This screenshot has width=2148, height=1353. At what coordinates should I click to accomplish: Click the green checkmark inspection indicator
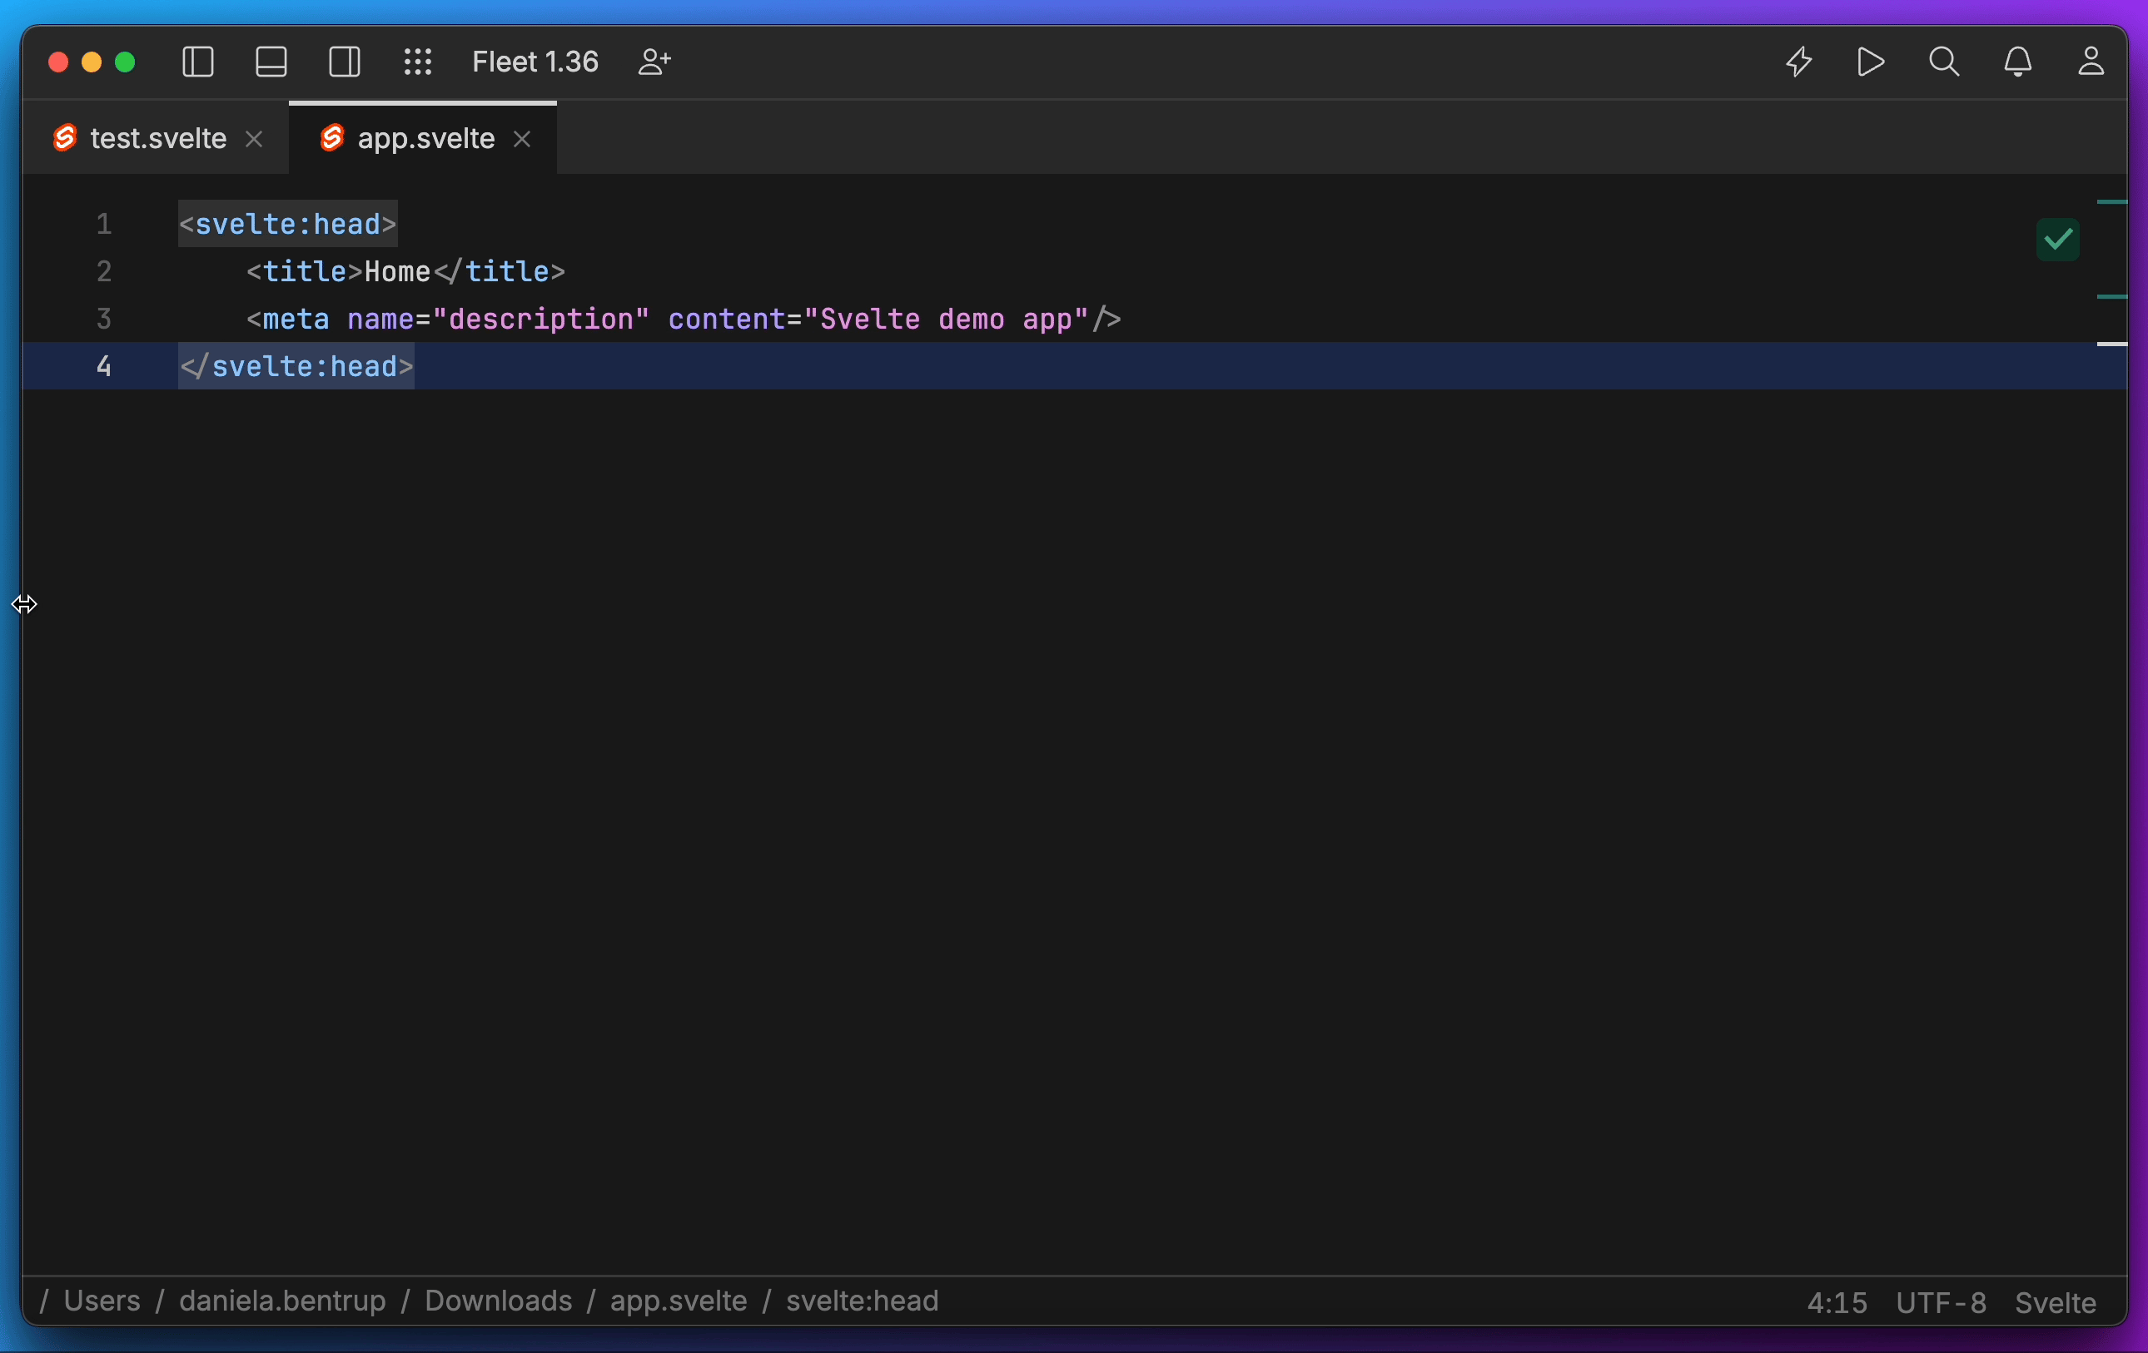pyautogui.click(x=2058, y=240)
